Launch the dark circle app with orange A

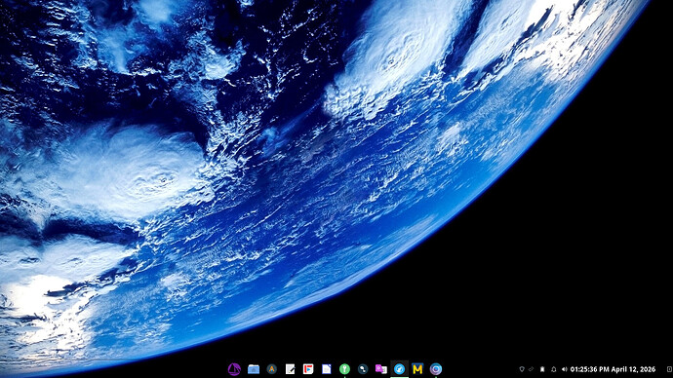[272, 369]
